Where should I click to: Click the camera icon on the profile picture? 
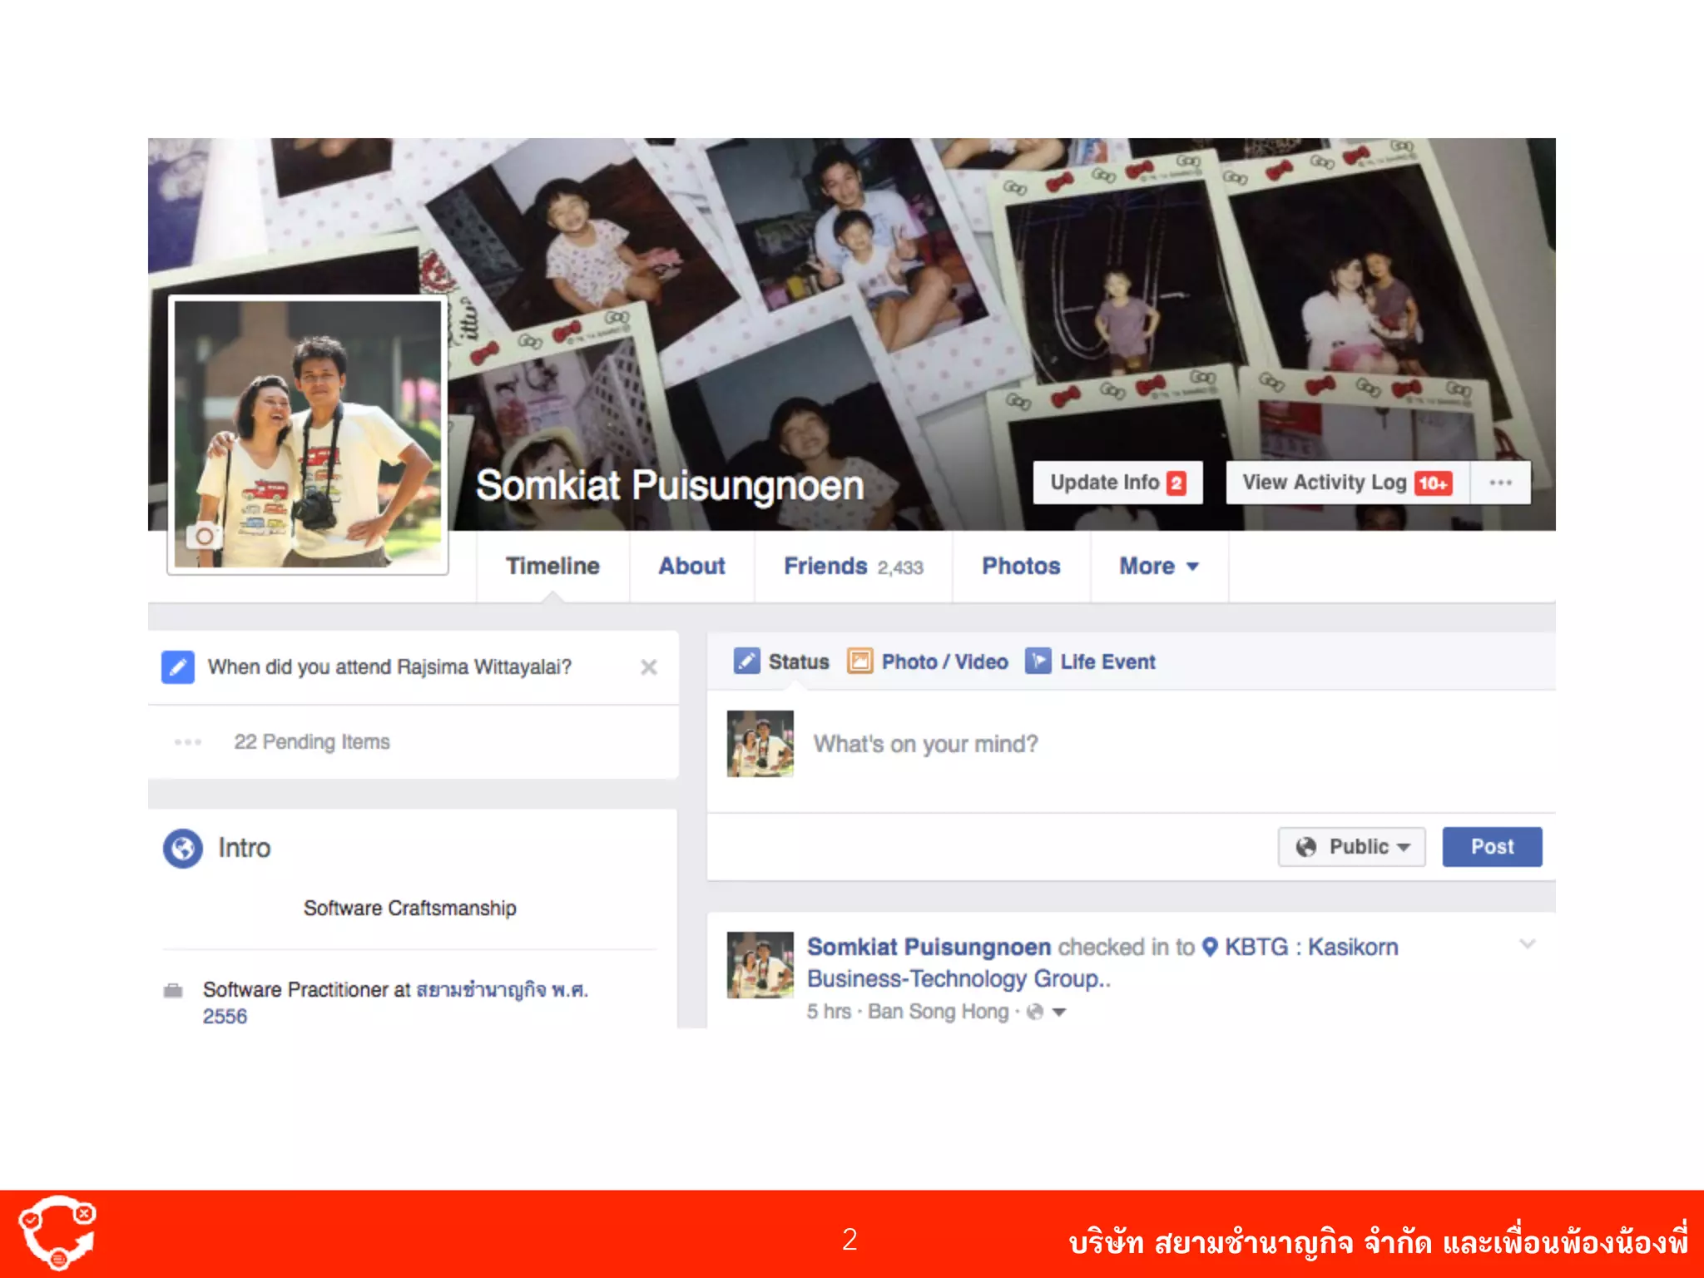203,537
